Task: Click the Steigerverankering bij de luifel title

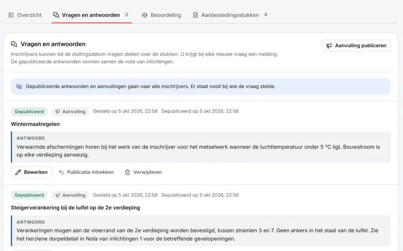Action: click(x=75, y=208)
